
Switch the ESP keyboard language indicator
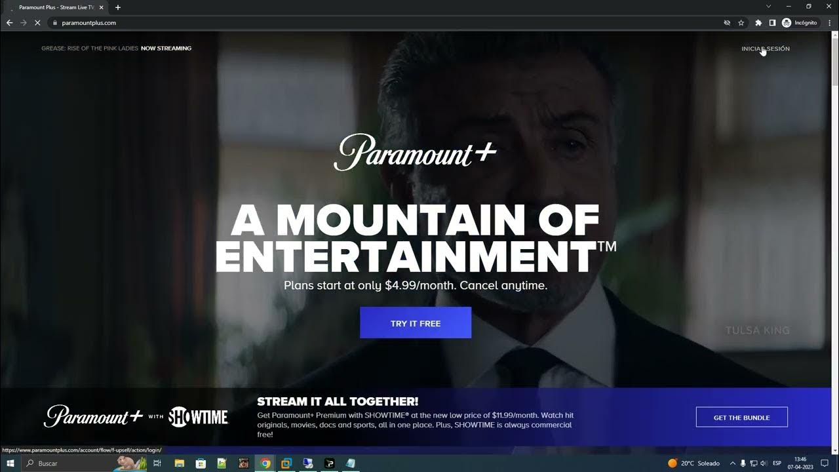[777, 463]
